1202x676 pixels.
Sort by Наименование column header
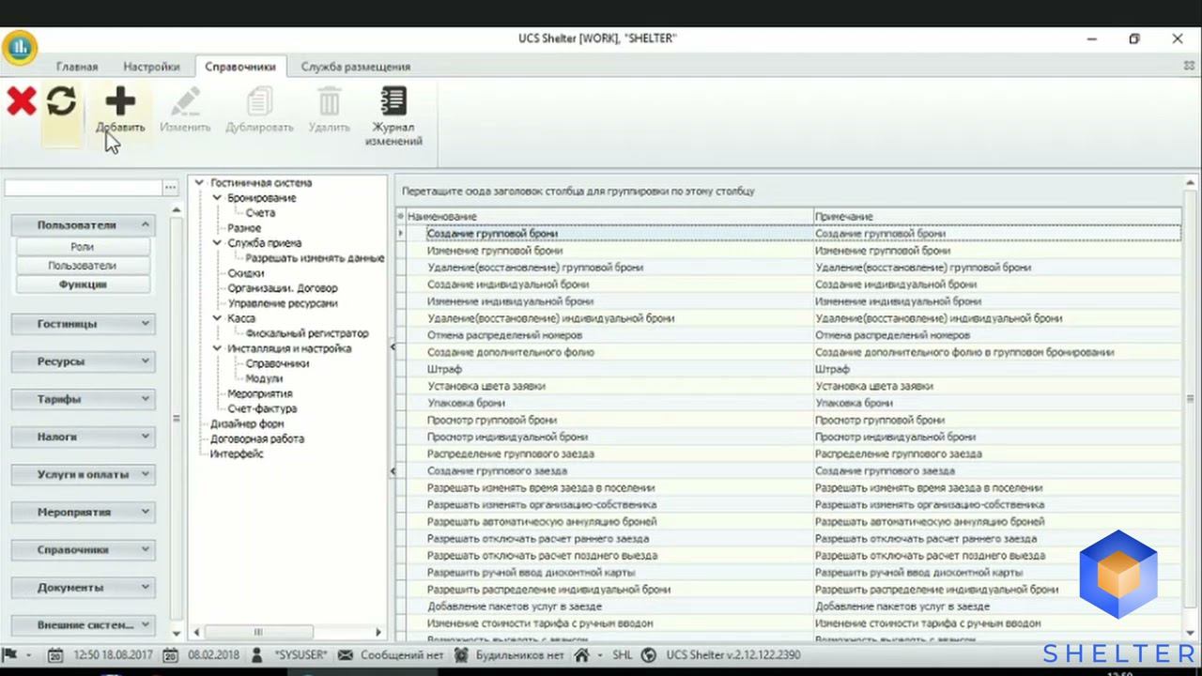tap(609, 216)
